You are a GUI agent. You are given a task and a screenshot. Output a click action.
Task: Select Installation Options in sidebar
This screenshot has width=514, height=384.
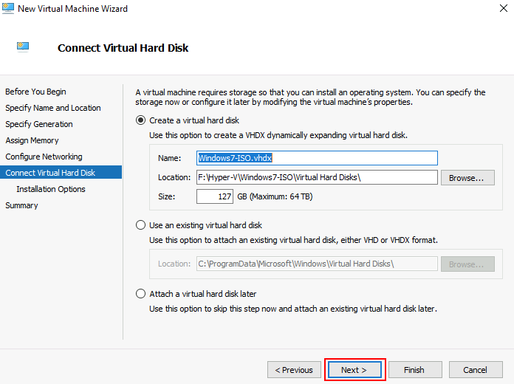[x=51, y=189]
